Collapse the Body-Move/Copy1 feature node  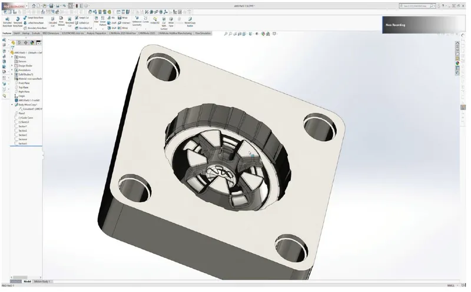12,105
